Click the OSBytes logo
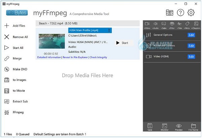This screenshot has height=138, width=202. tap(17, 13)
